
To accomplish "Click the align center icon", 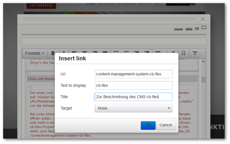I will pyautogui.click(x=85, y=53).
